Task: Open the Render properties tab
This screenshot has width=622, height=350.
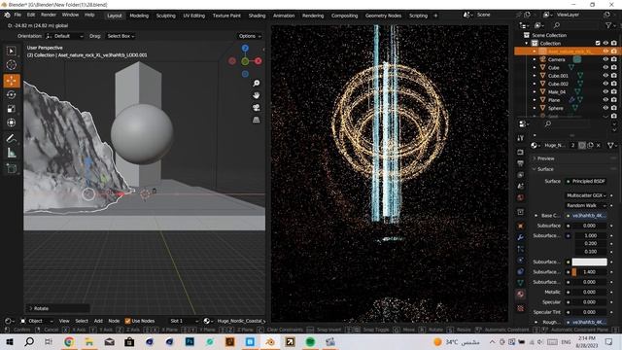Action: click(x=521, y=153)
